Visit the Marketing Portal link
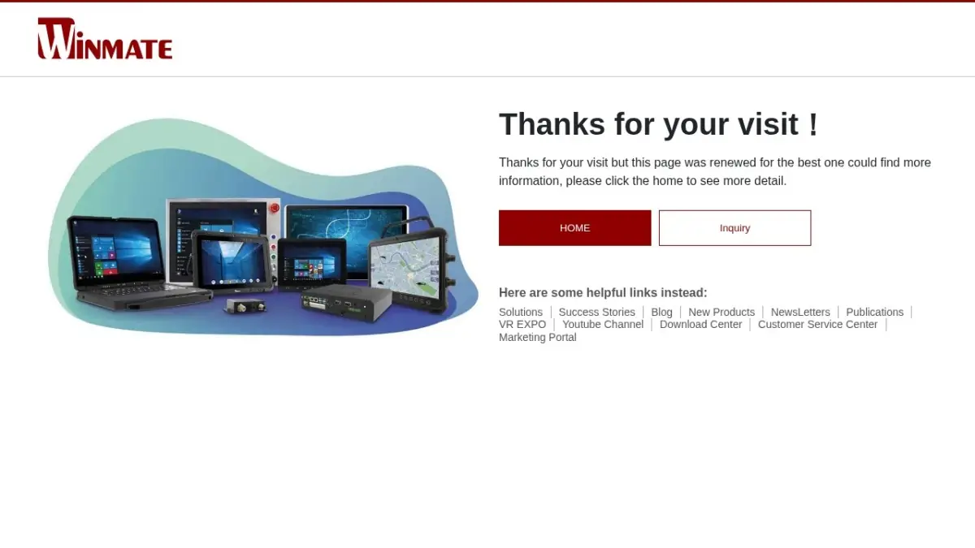 point(538,337)
